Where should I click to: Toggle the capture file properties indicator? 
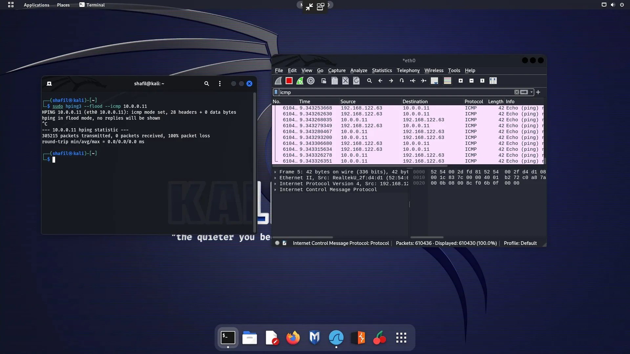(277, 243)
